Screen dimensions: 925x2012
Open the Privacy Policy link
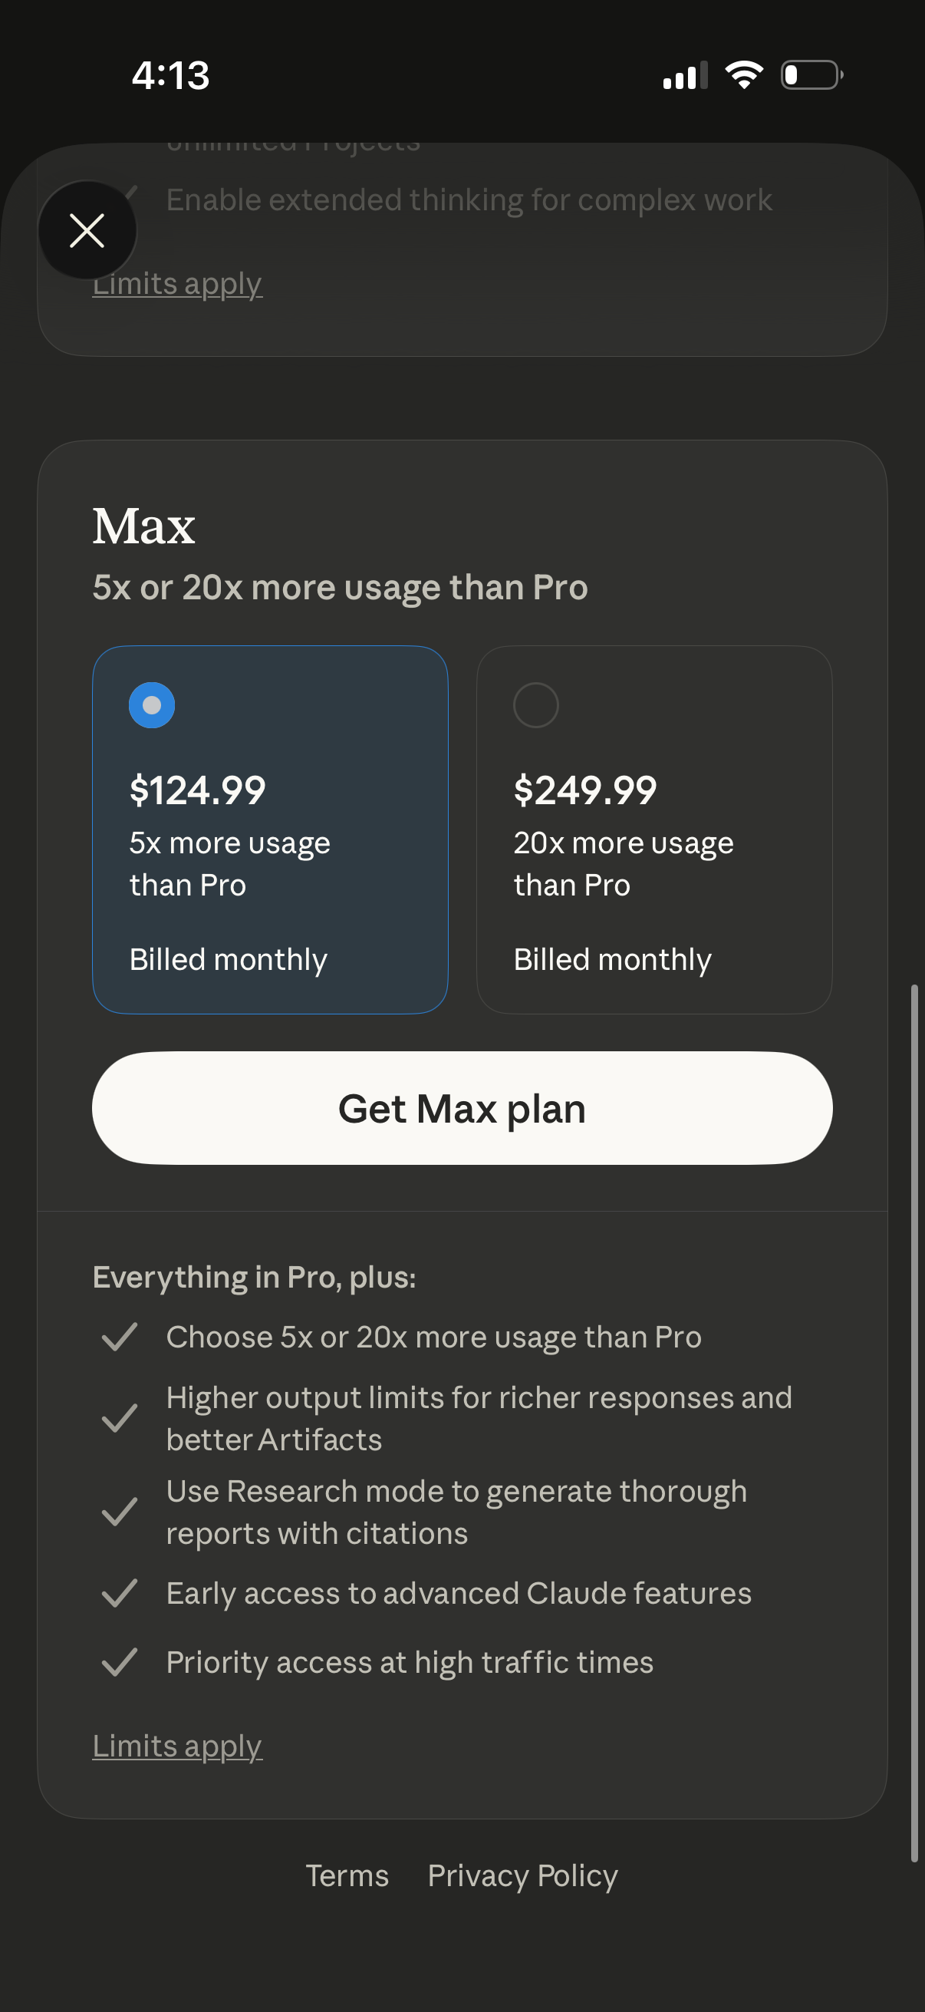click(x=522, y=1875)
